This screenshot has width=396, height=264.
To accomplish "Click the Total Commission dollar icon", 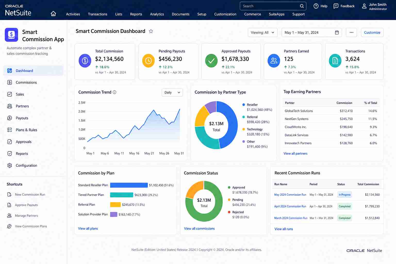I will point(85,61).
